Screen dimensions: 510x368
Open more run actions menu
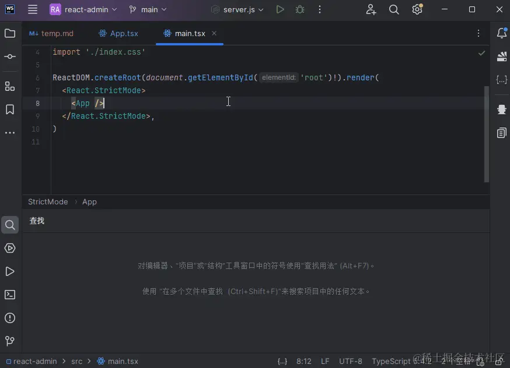coord(320,9)
